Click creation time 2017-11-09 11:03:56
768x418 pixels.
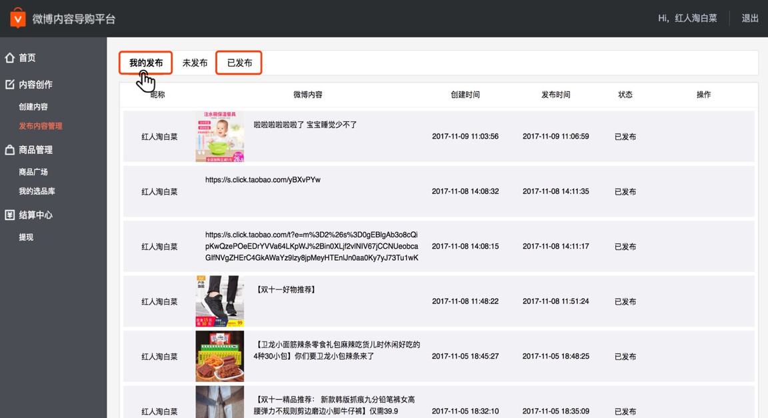[x=465, y=136]
